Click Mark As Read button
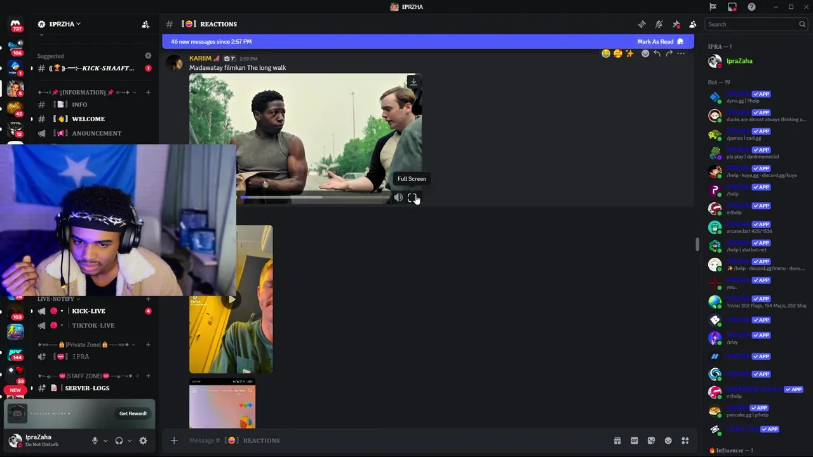This screenshot has width=813, height=457. click(x=661, y=42)
